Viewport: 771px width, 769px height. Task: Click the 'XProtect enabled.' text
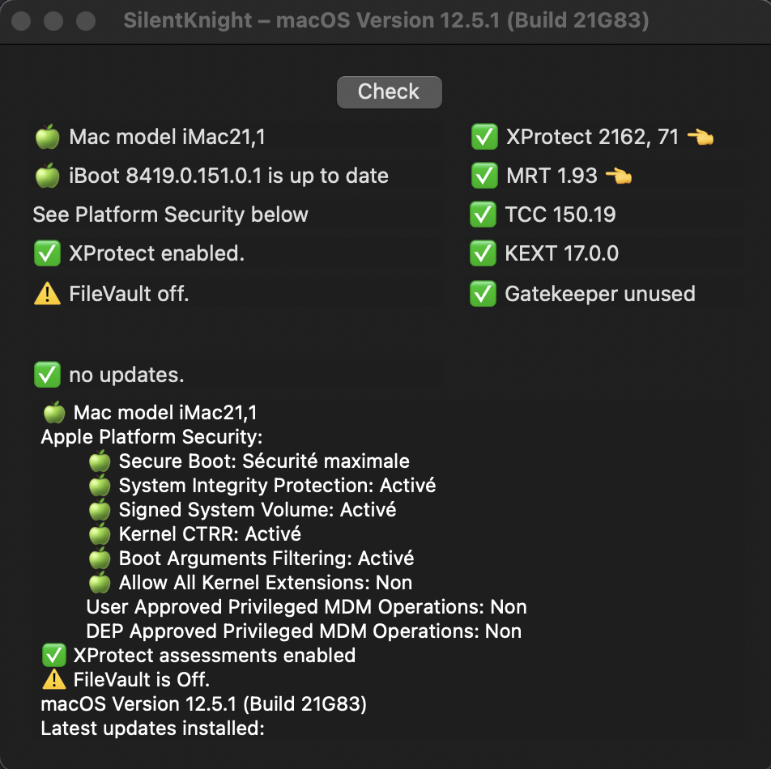click(157, 253)
